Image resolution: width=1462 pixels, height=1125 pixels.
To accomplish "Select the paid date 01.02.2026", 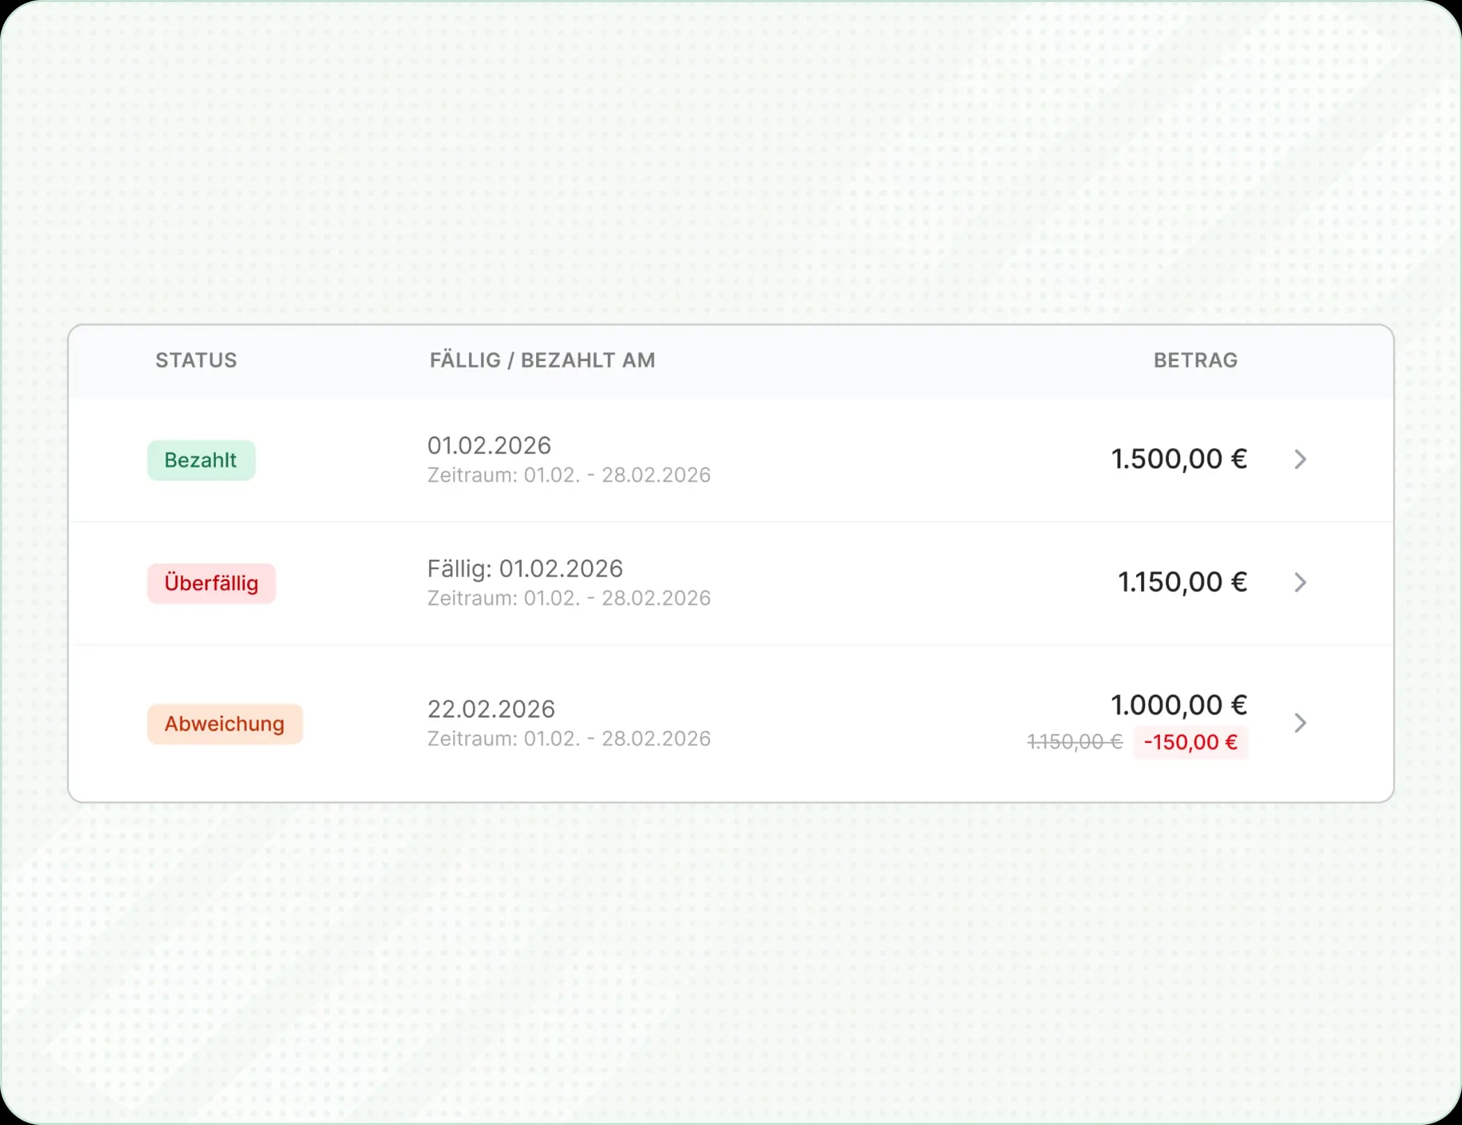I will click(x=489, y=445).
